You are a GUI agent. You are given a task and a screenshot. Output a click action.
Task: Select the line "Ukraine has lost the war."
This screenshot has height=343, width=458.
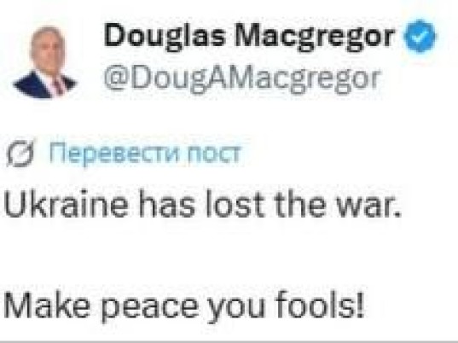pyautogui.click(x=202, y=203)
